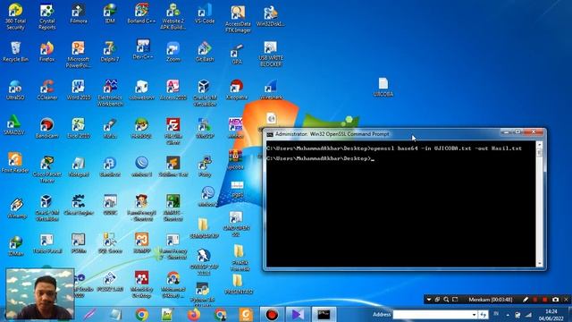Select the Winamp desktop icon
This screenshot has height=322, width=572.
click(17, 208)
